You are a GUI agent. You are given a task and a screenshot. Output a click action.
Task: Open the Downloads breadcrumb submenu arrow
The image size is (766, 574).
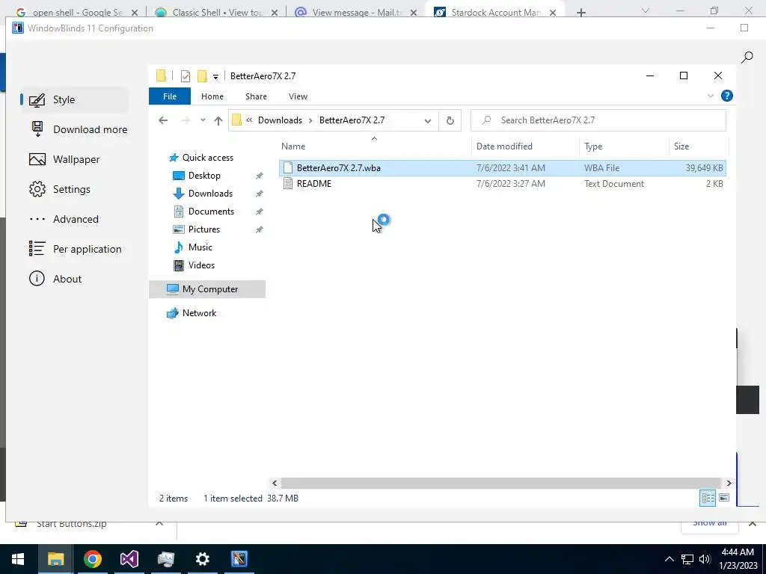(x=310, y=120)
